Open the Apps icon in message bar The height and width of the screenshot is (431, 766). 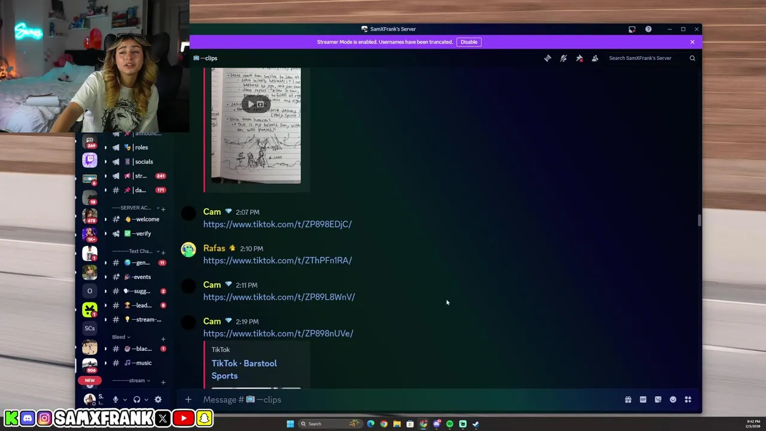coord(688,399)
